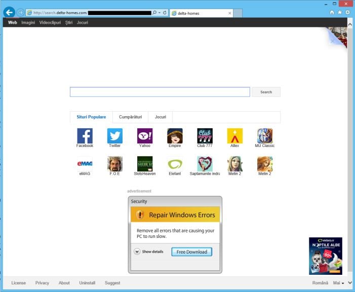The height and width of the screenshot is (292, 355).
Task: Click the Repair Windows Errors banner
Action: (x=175, y=215)
